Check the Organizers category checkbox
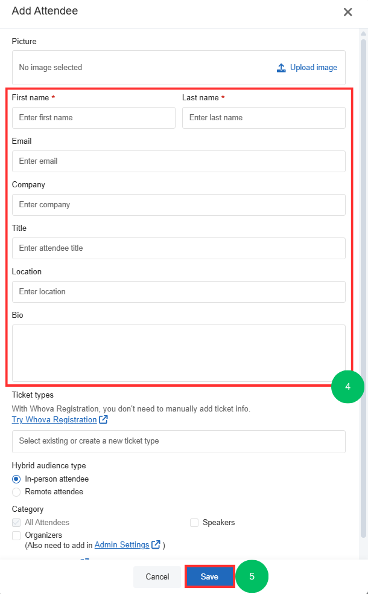This screenshot has height=594, width=368. (x=16, y=535)
